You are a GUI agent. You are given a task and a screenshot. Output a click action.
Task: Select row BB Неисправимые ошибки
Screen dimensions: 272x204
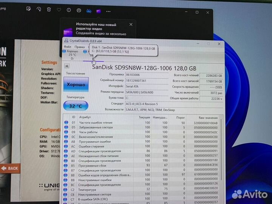(141, 180)
